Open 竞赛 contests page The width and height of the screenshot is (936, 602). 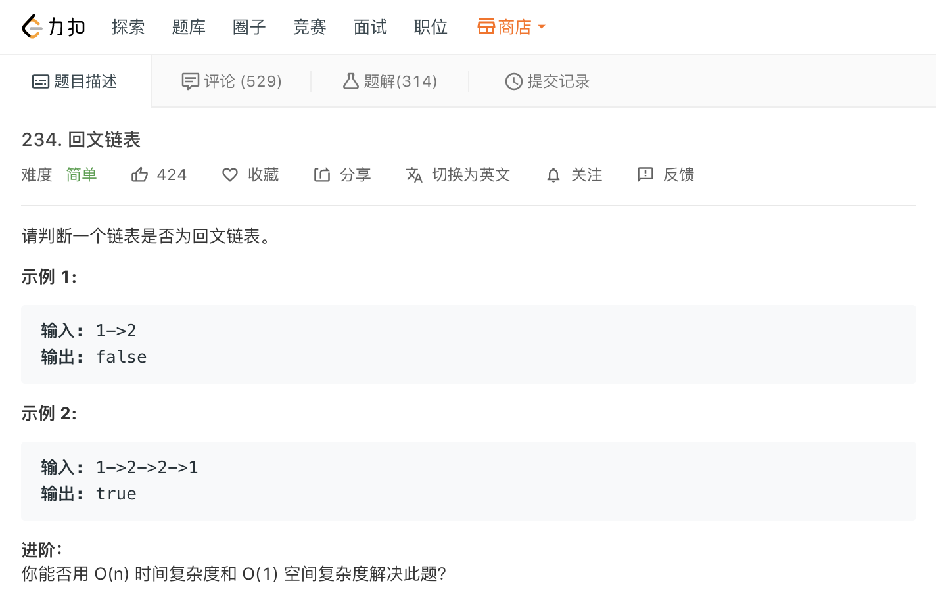[310, 27]
